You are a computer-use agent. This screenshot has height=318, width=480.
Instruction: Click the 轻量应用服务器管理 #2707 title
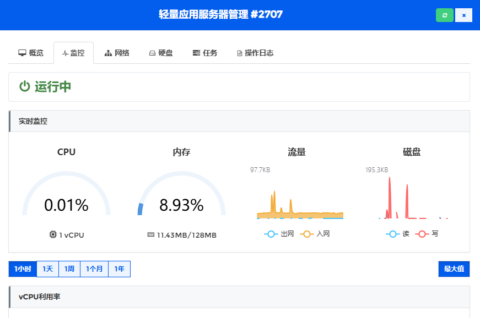point(220,14)
